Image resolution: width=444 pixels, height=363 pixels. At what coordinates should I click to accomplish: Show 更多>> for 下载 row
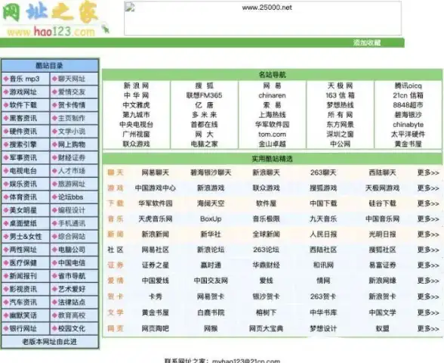pyautogui.click(x=428, y=203)
